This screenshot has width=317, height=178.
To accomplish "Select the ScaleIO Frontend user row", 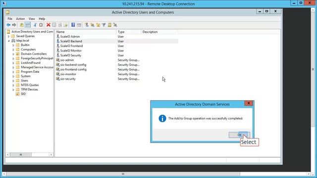I will [117, 46].
